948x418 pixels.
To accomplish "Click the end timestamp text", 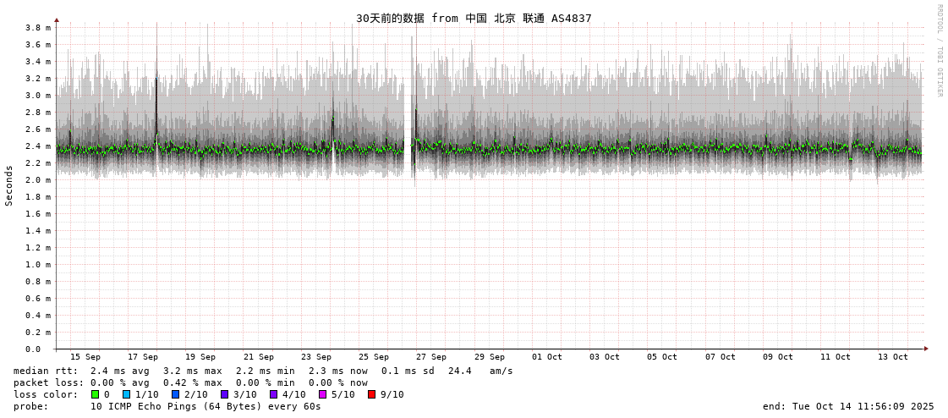I will pos(848,406).
